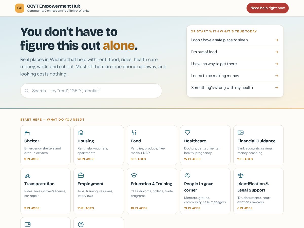Click 'Doctors, dental, mental health, pregnancy' text
Screen dimensions: 304x228
pos(202,151)
